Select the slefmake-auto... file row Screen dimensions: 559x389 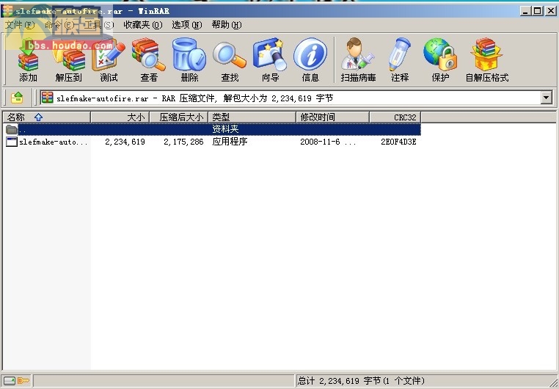[212, 142]
